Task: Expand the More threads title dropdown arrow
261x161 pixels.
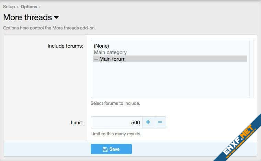Action: pyautogui.click(x=57, y=17)
